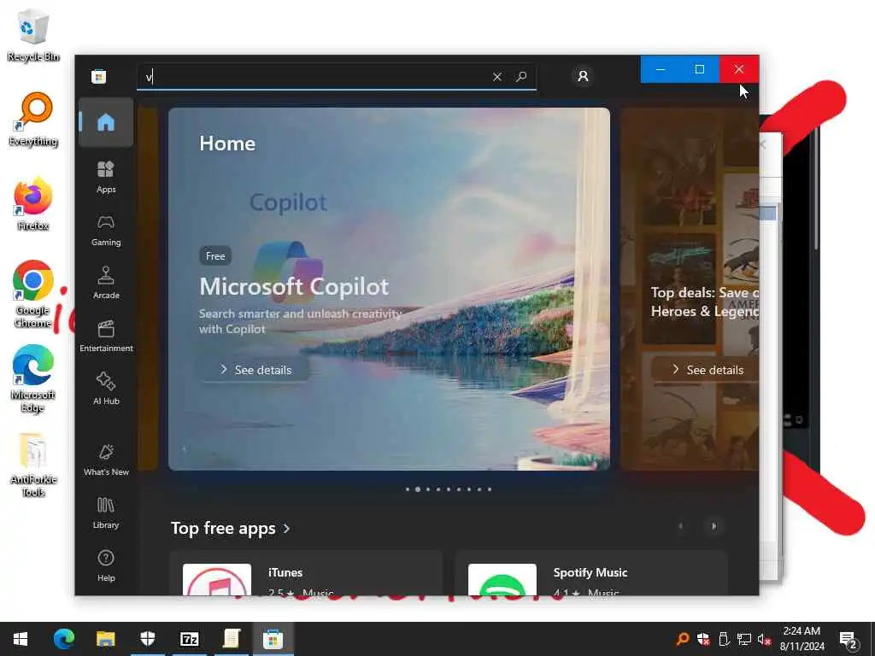This screenshot has height=656, width=875.
Task: Maximize the Microsoft Store window
Action: (699, 69)
